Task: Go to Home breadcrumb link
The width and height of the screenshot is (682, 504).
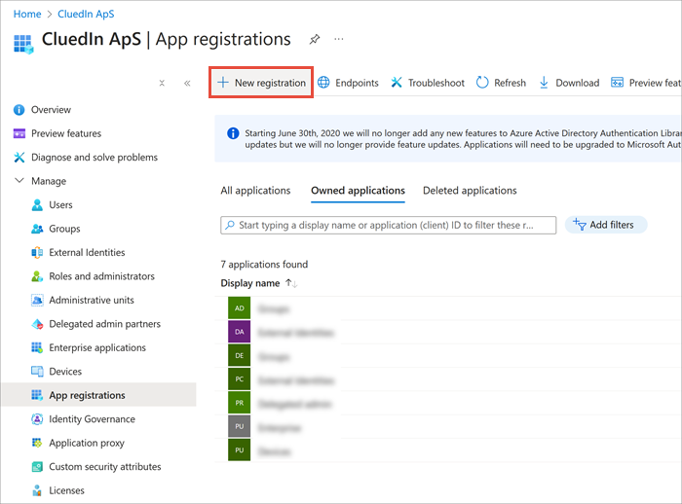Action: 27,14
